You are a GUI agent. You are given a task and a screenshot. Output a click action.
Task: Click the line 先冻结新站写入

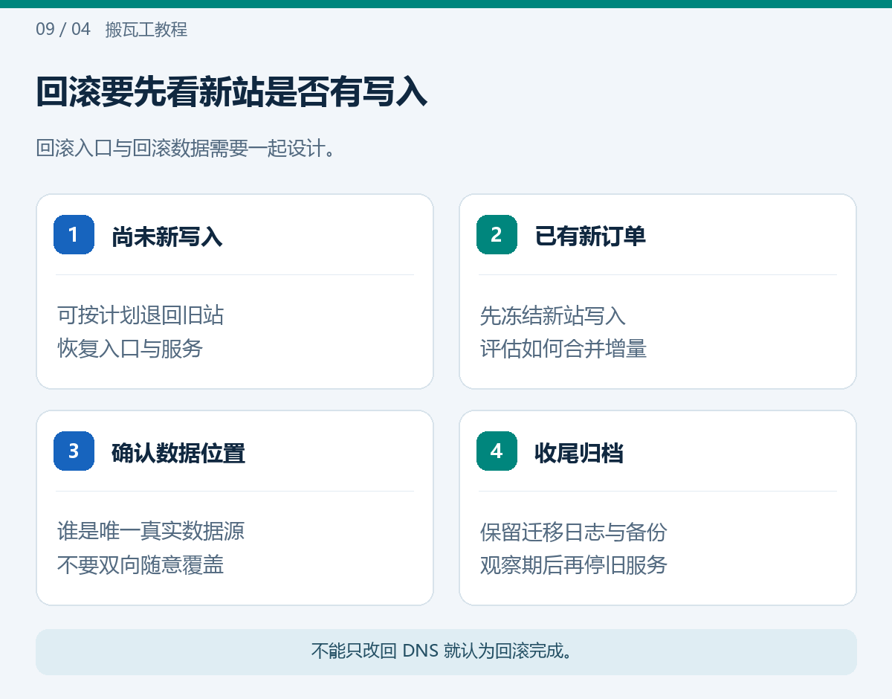(553, 315)
